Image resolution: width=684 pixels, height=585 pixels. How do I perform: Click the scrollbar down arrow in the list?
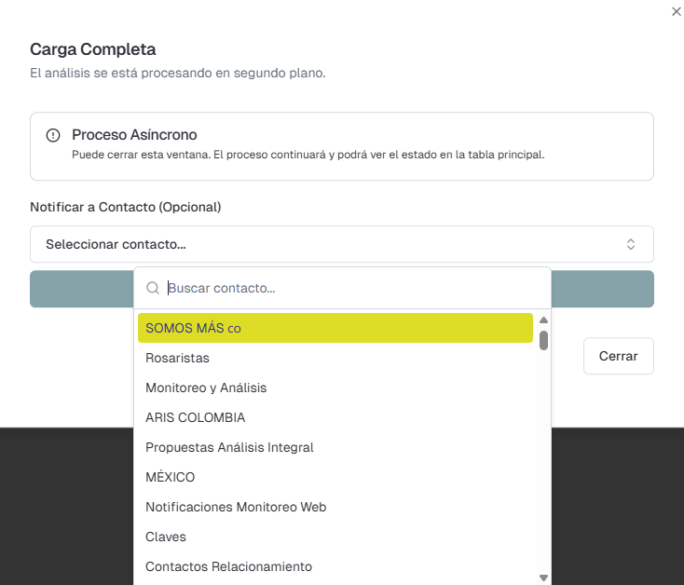click(543, 578)
